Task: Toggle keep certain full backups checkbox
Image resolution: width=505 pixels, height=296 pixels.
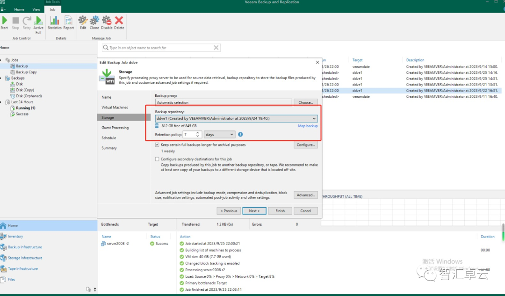Action: [x=157, y=144]
